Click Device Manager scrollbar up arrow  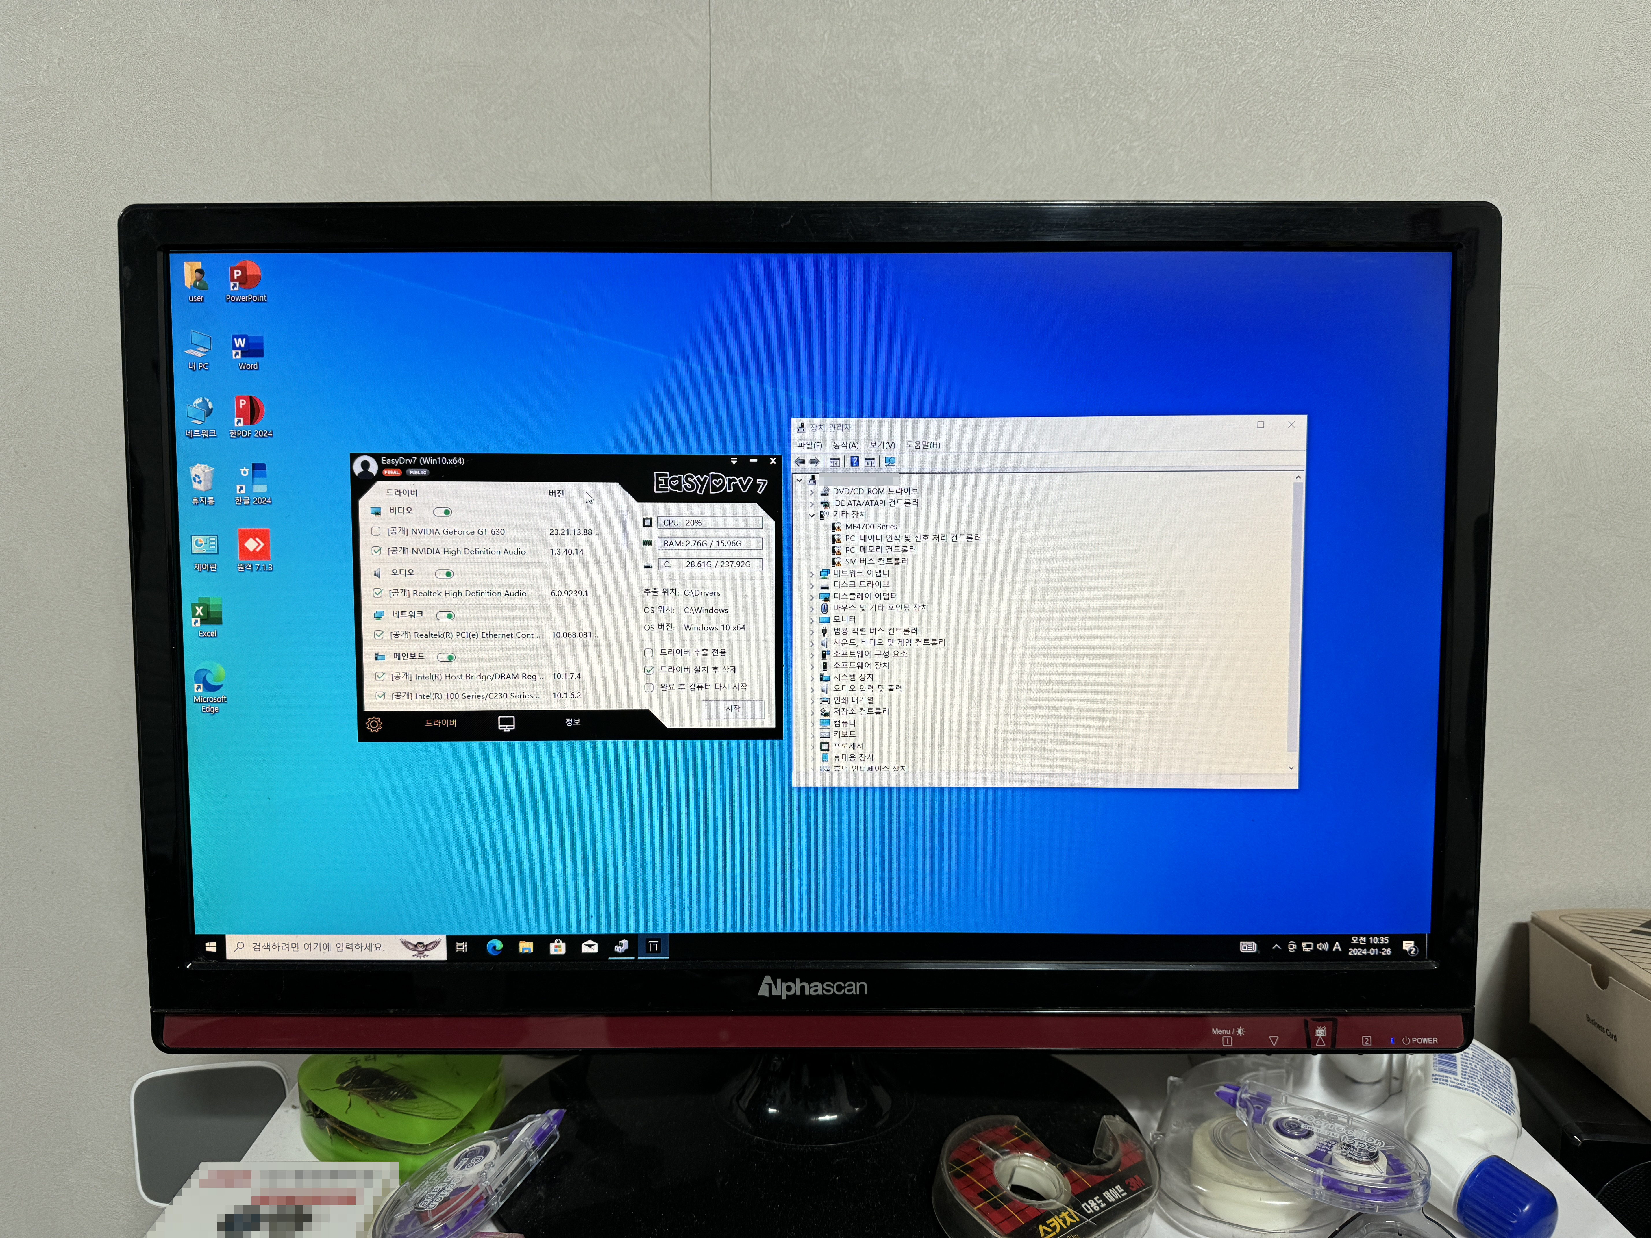(1298, 478)
